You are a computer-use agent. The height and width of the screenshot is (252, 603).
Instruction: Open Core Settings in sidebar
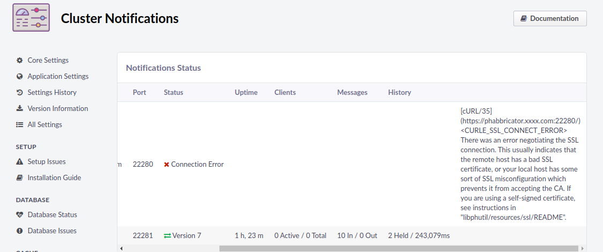(x=48, y=61)
